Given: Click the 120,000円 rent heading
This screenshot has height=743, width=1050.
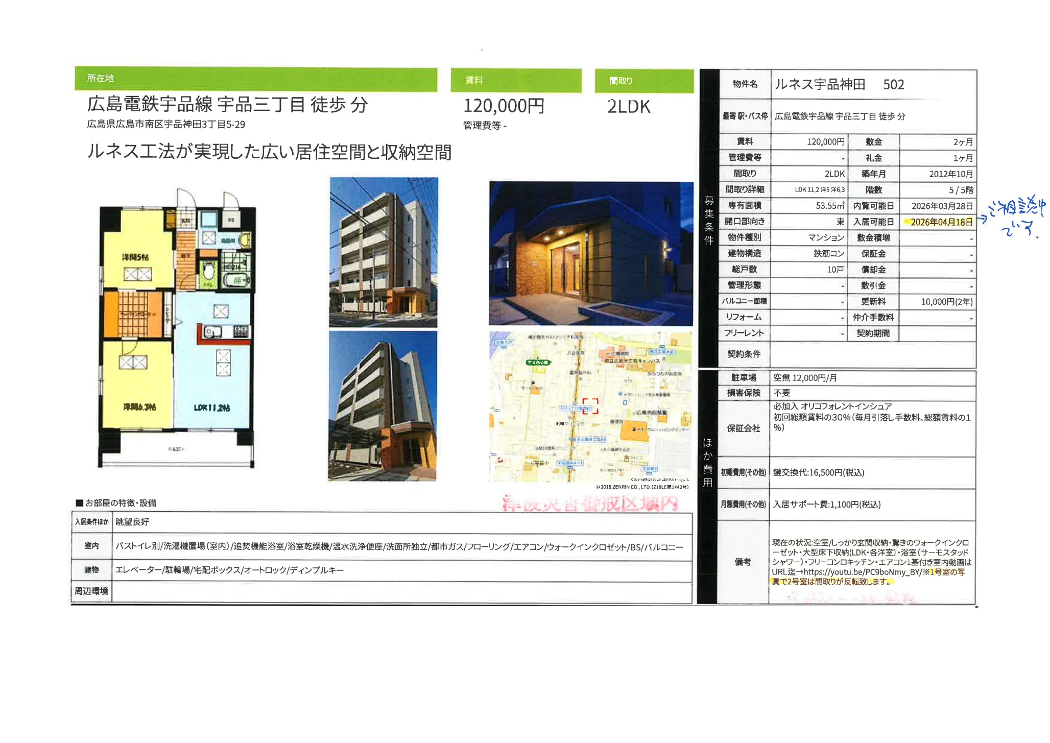Looking at the screenshot, I should click(504, 106).
